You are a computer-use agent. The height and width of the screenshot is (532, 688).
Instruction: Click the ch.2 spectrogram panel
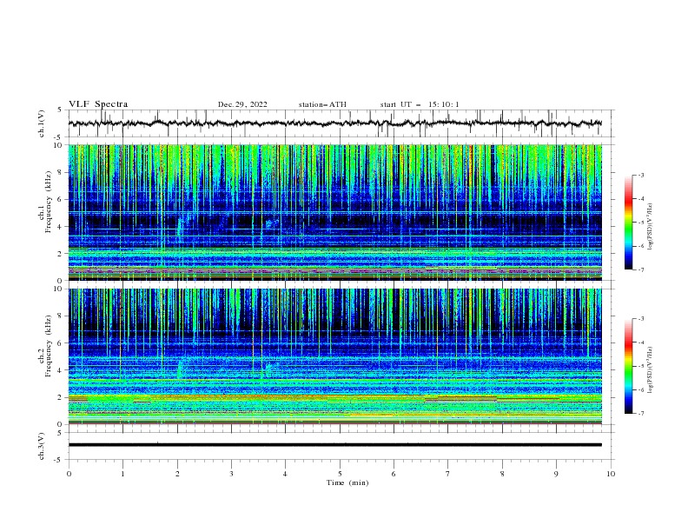tap(334, 356)
